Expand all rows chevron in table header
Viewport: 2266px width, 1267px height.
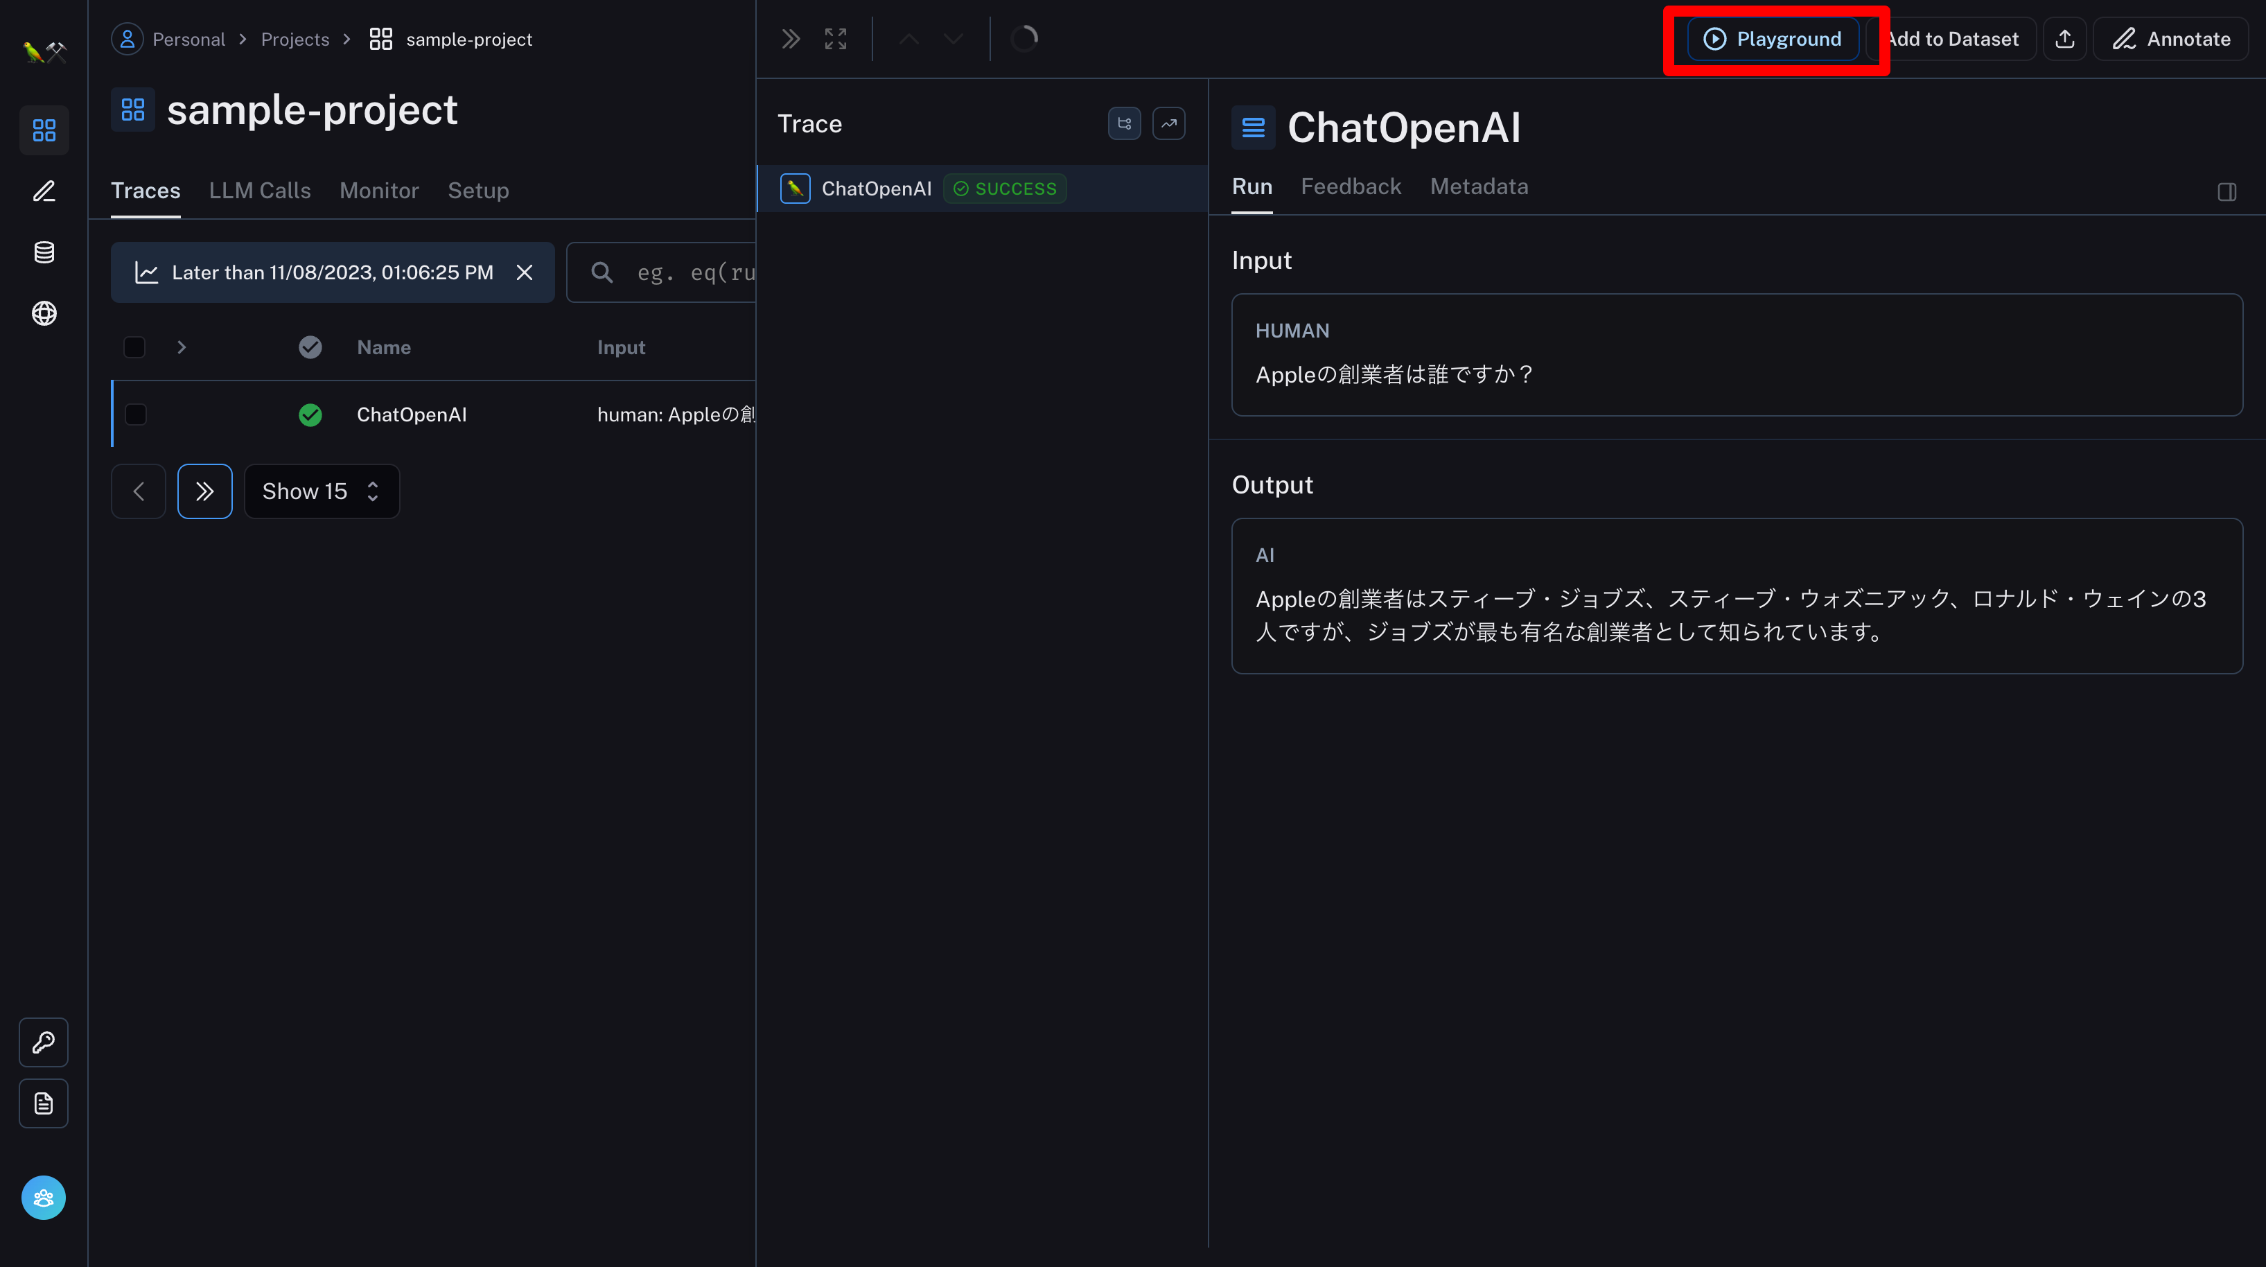(x=181, y=347)
